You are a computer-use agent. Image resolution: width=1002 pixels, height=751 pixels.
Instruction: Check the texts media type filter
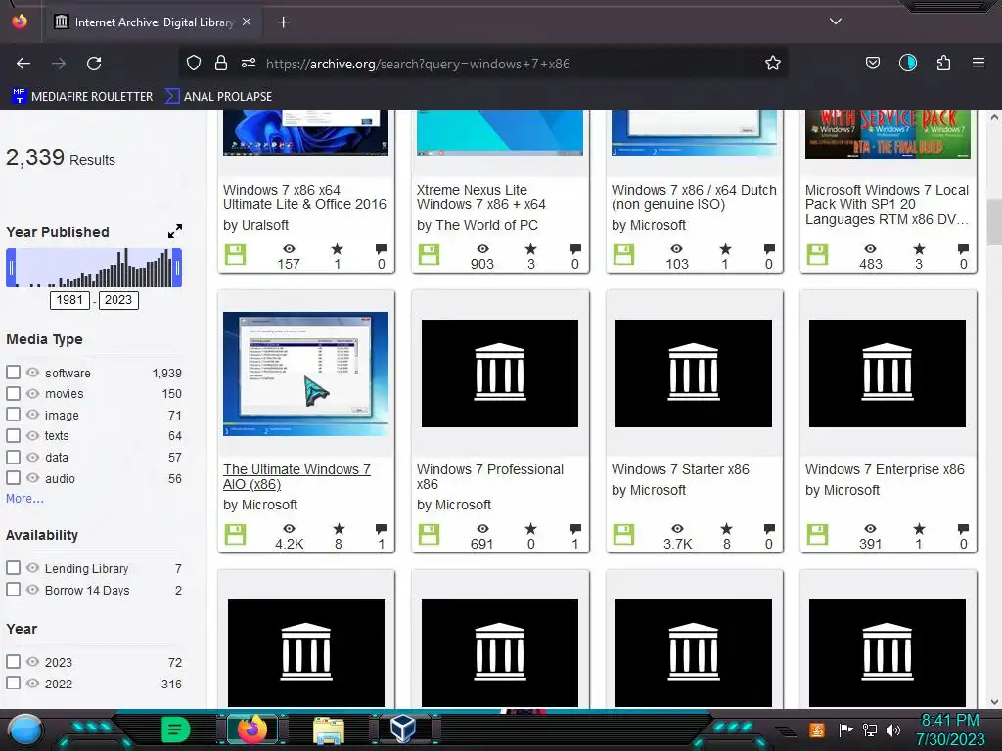pyautogui.click(x=13, y=435)
